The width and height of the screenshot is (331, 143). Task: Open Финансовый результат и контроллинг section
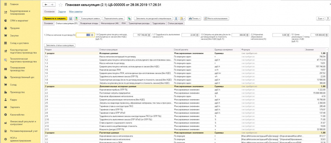20,123
